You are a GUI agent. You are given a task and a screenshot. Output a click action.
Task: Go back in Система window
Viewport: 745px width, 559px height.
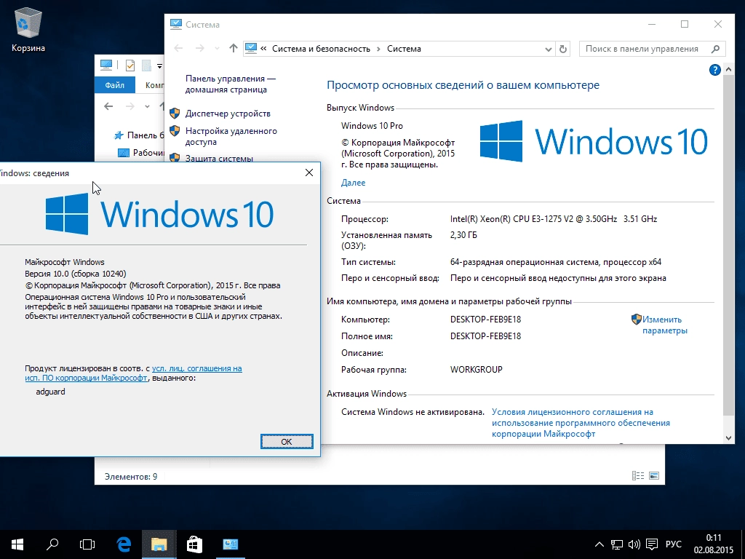[179, 49]
